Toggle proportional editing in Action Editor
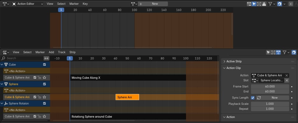The image size is (298, 123). (x=291, y=4)
